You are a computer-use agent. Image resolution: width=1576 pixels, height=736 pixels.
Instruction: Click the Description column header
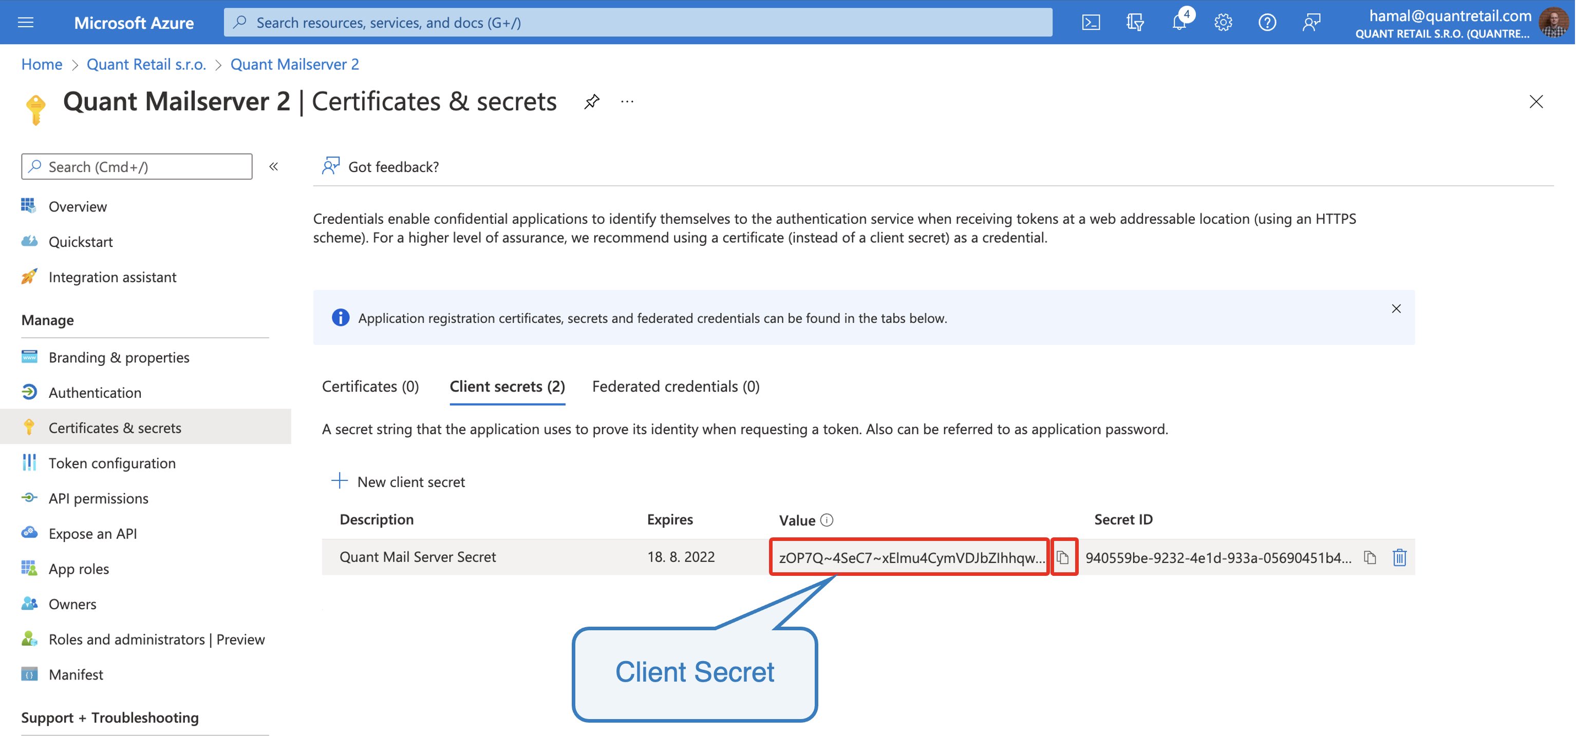(376, 519)
